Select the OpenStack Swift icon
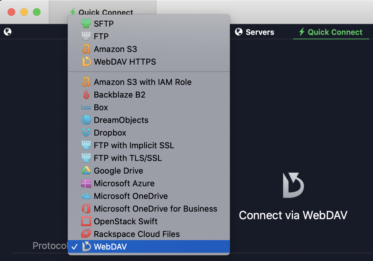 coord(85,221)
